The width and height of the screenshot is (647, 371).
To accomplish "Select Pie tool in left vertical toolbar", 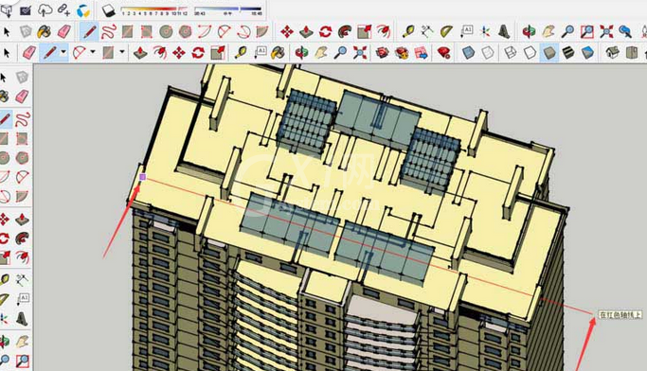I will coord(23,197).
